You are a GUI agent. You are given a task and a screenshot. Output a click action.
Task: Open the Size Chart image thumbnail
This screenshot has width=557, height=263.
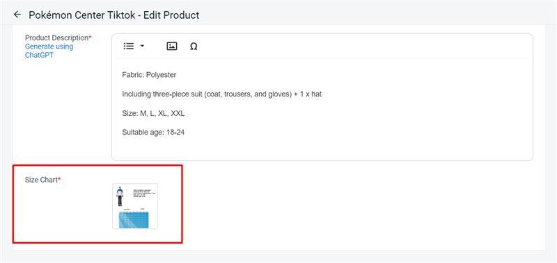click(x=135, y=206)
